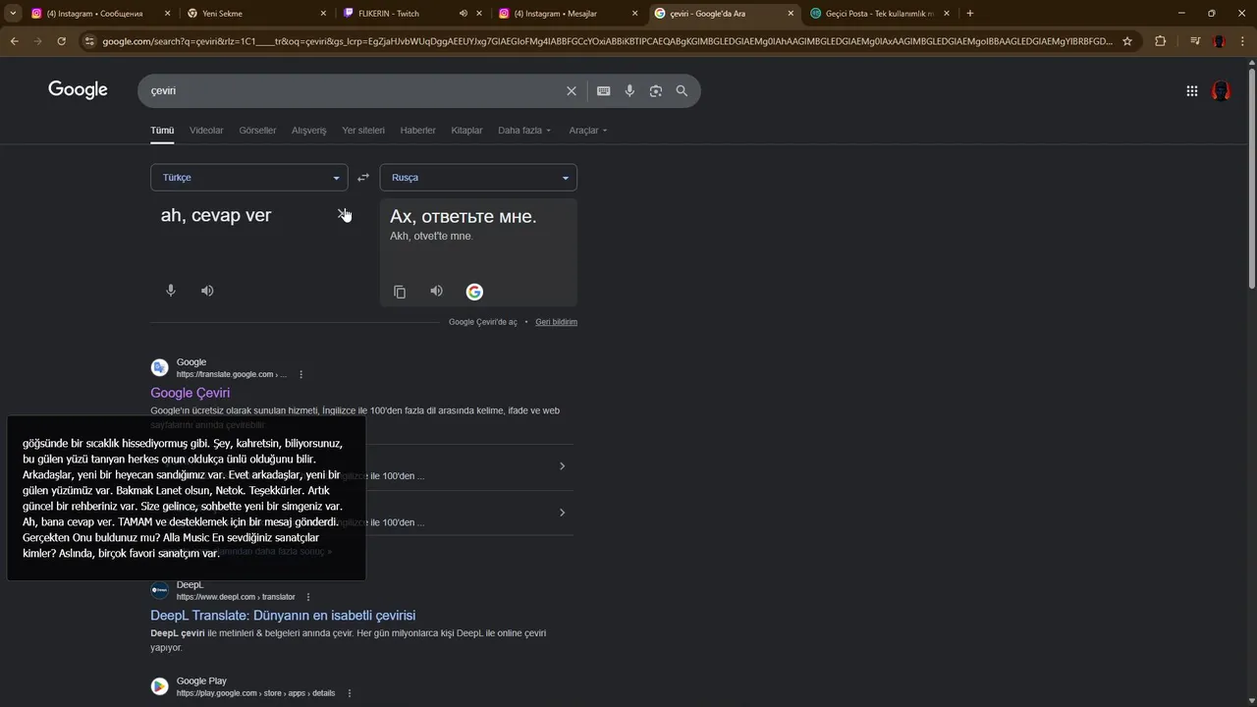Viewport: 1257px width, 707px height.
Task: Open DeepL Translate result link
Action: coord(283,616)
